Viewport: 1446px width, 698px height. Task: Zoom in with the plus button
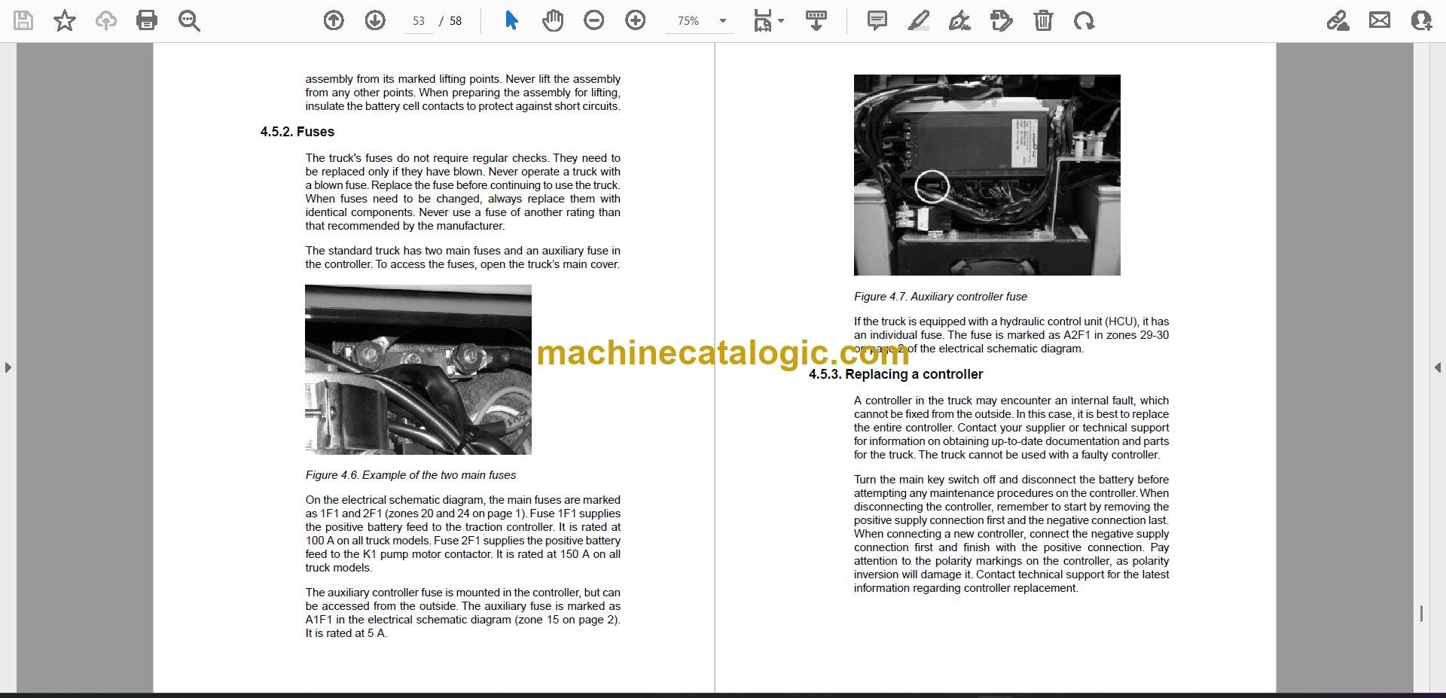pos(636,20)
